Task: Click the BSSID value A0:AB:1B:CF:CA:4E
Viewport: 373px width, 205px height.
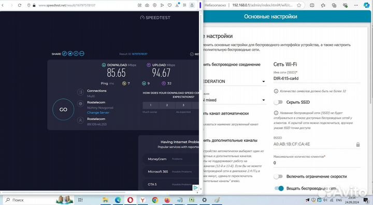Action: pyautogui.click(x=292, y=144)
